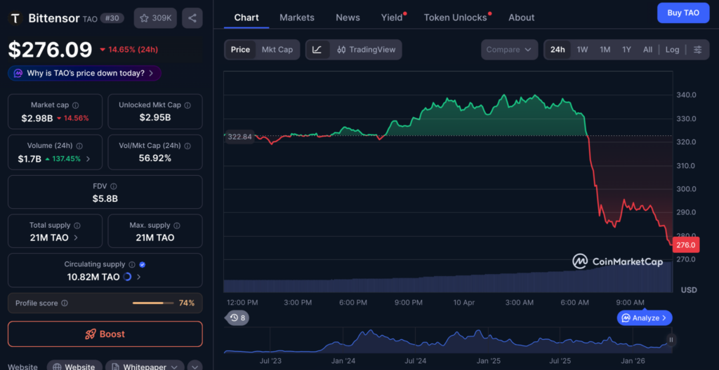
Task: Click the Market cap info icon
Action: point(74,105)
